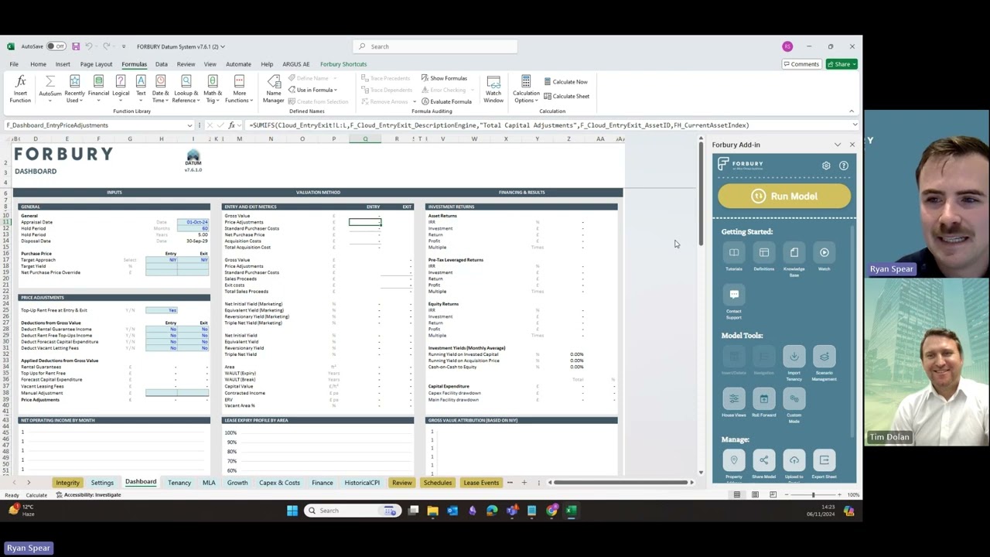Open the Text functions library

pos(141,89)
